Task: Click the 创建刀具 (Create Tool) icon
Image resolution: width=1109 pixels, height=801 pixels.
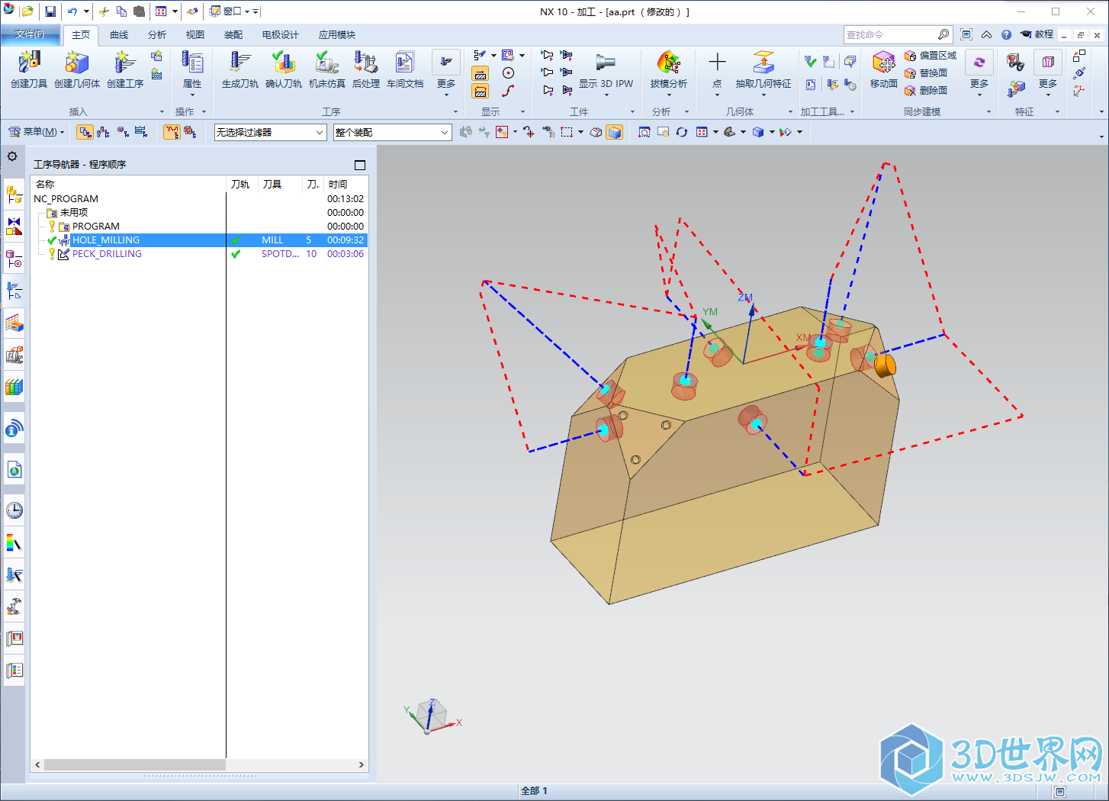Action: [29, 63]
